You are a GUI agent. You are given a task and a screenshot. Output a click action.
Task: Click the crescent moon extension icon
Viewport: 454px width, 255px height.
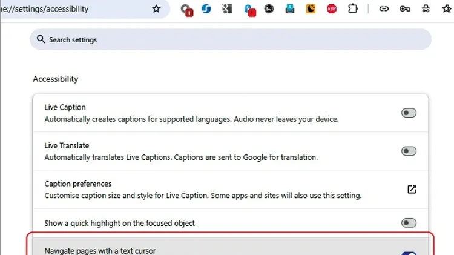tap(311, 9)
